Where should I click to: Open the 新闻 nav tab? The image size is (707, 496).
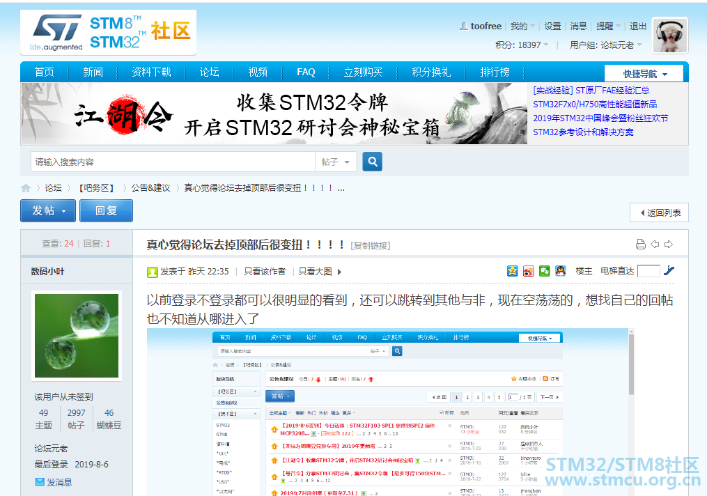(93, 72)
